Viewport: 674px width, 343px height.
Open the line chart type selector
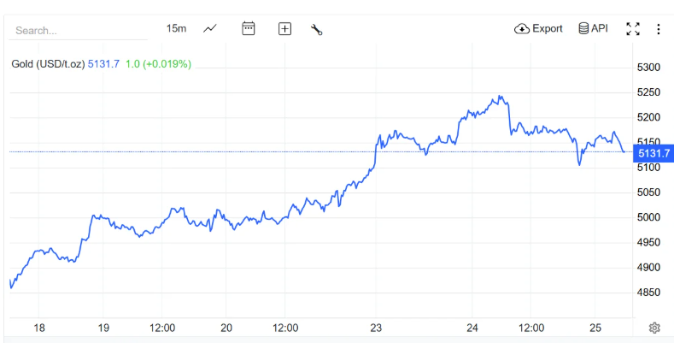(210, 28)
